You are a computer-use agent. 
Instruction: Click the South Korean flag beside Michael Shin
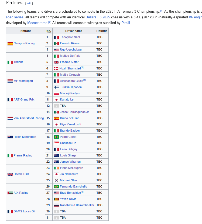point(56,180)
